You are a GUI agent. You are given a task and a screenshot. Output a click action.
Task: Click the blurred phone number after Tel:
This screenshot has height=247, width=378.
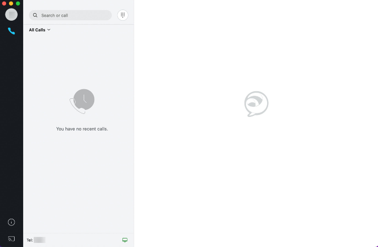click(x=39, y=240)
